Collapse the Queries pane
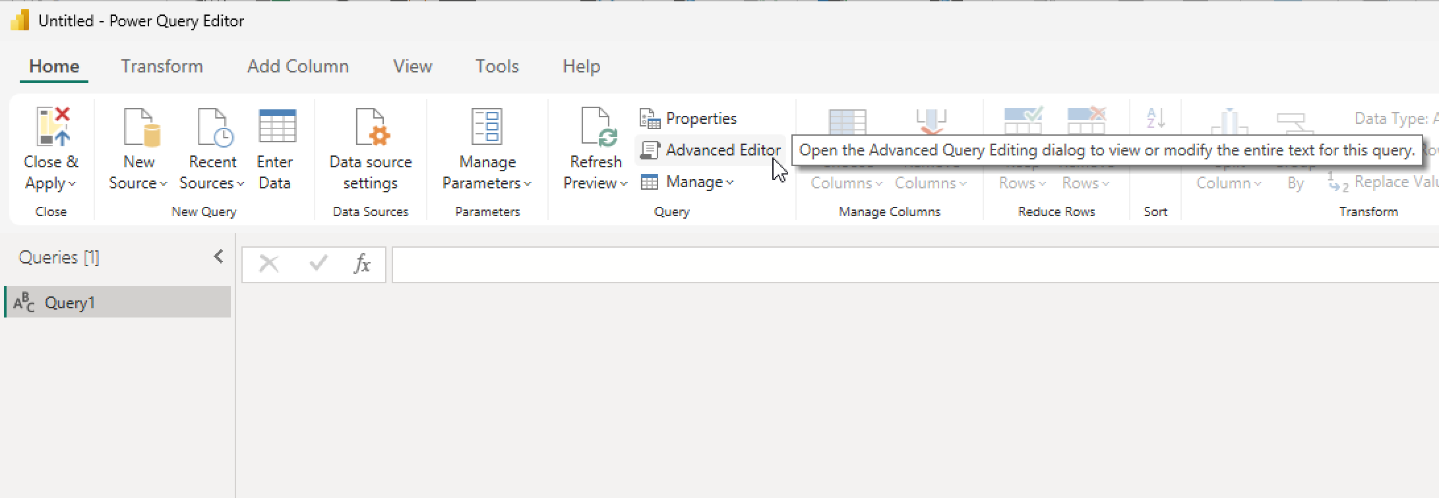Image resolution: width=1439 pixels, height=498 pixels. pyautogui.click(x=219, y=257)
